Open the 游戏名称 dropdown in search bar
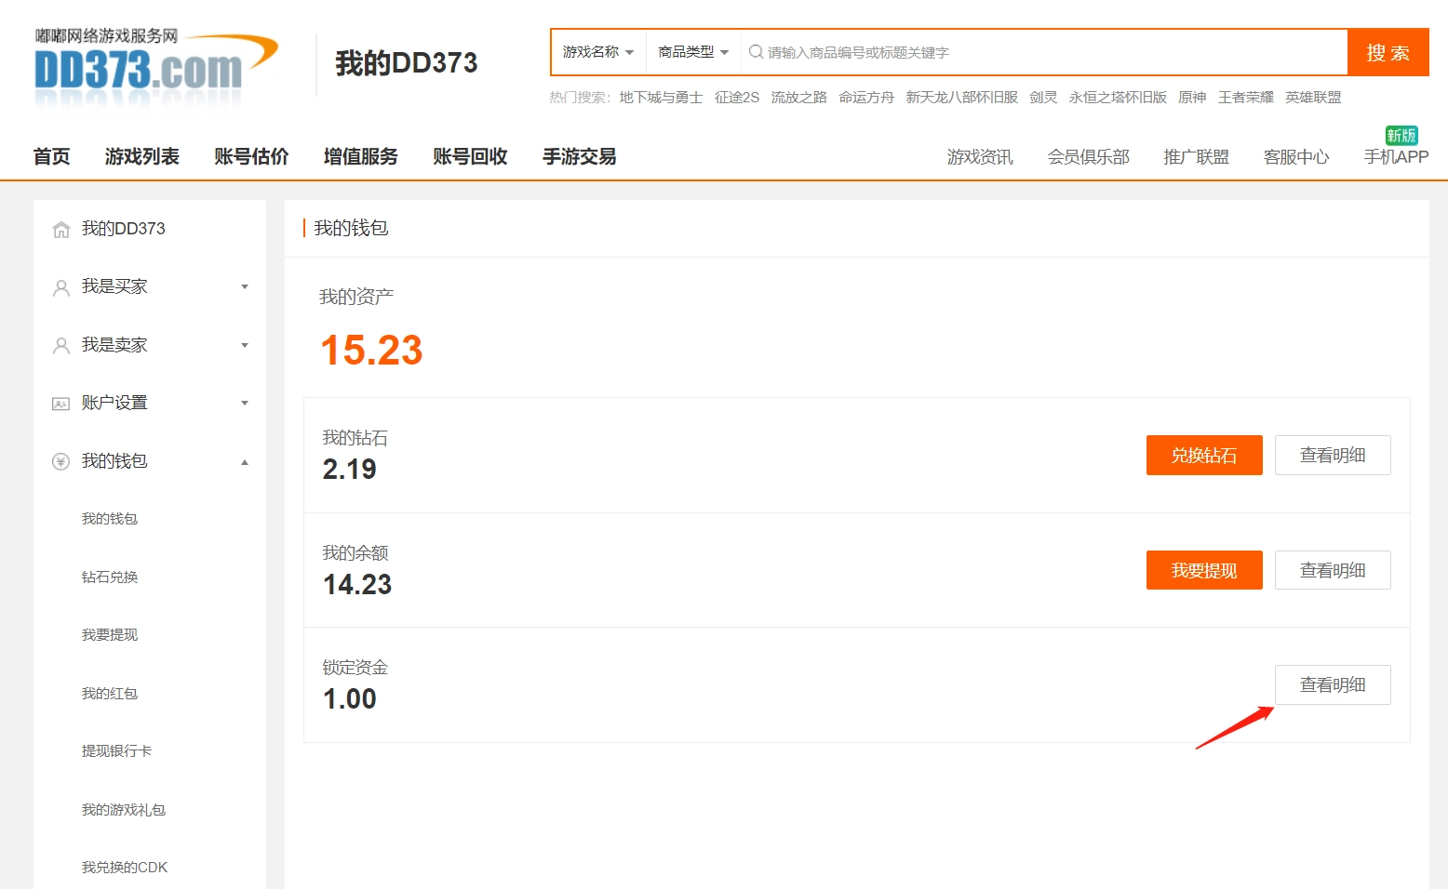The width and height of the screenshot is (1448, 889). point(598,52)
